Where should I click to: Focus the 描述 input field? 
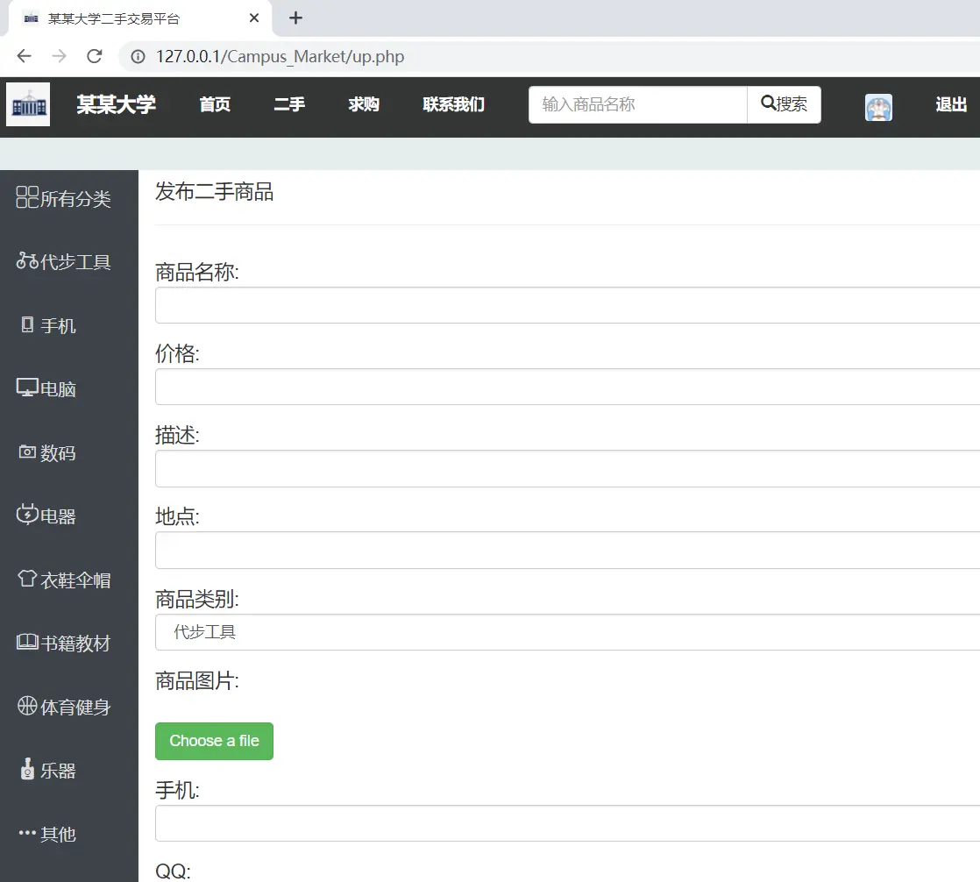pos(567,468)
